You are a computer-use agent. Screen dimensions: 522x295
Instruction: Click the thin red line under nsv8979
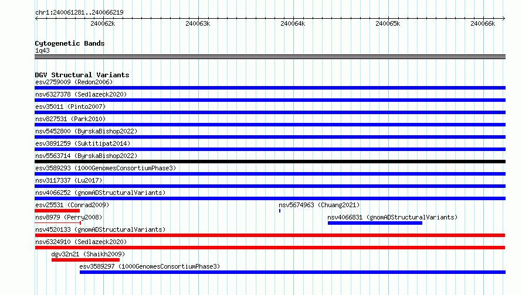pyautogui.click(x=57, y=223)
